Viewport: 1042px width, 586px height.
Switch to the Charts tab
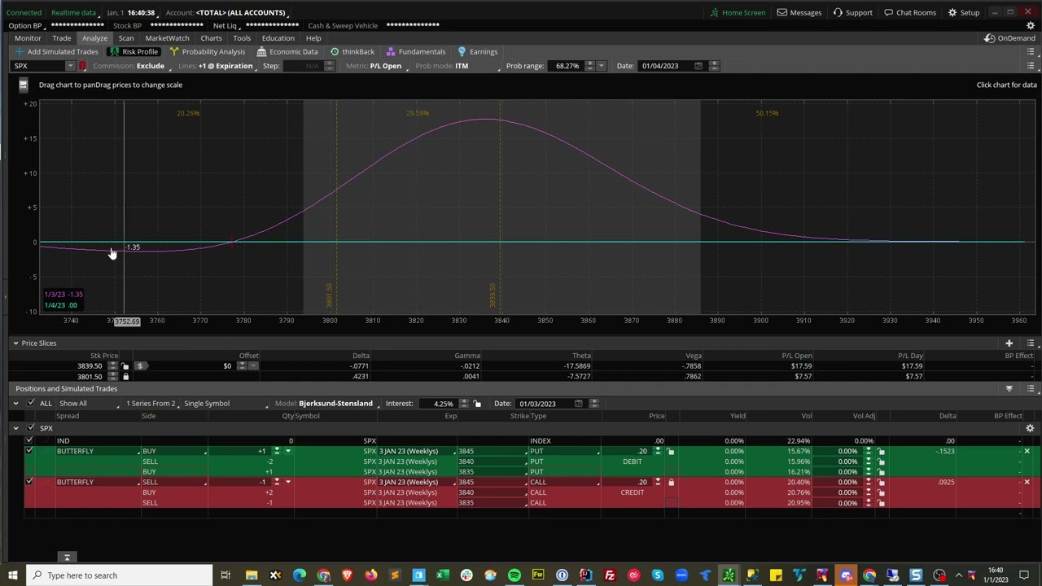click(211, 38)
